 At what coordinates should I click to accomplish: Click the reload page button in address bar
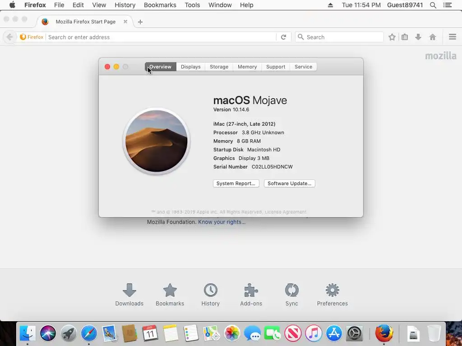tap(283, 37)
